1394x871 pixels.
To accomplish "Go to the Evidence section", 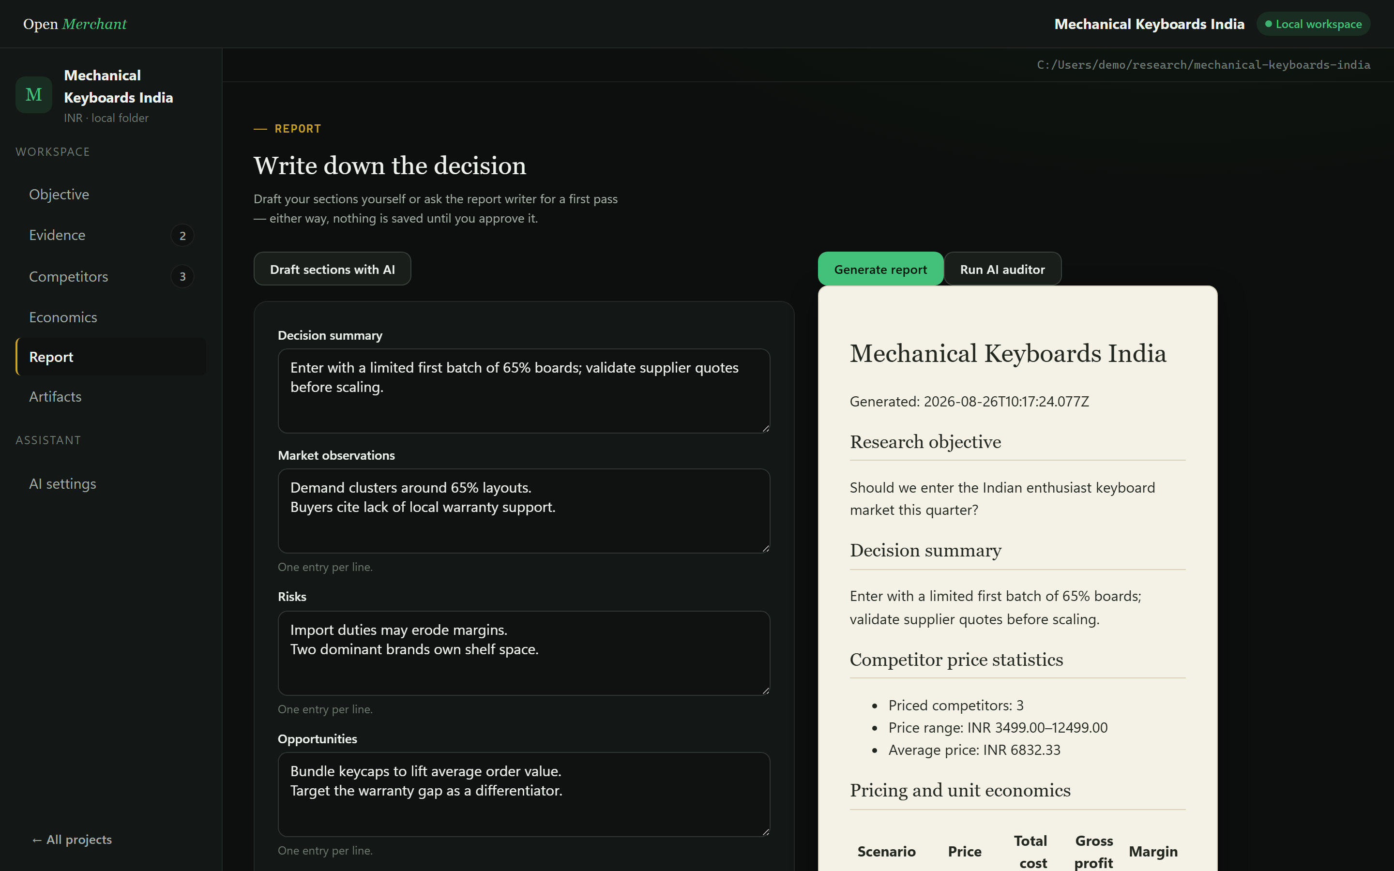I will click(110, 235).
